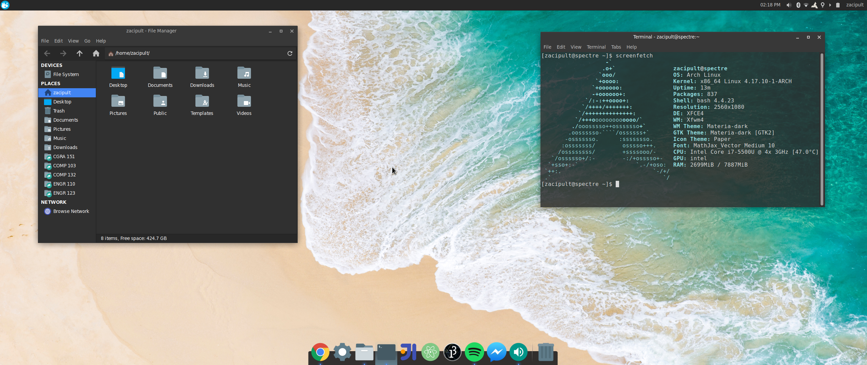The width and height of the screenshot is (867, 365).
Task: Open the Trash icon in the dock
Action: (x=546, y=352)
